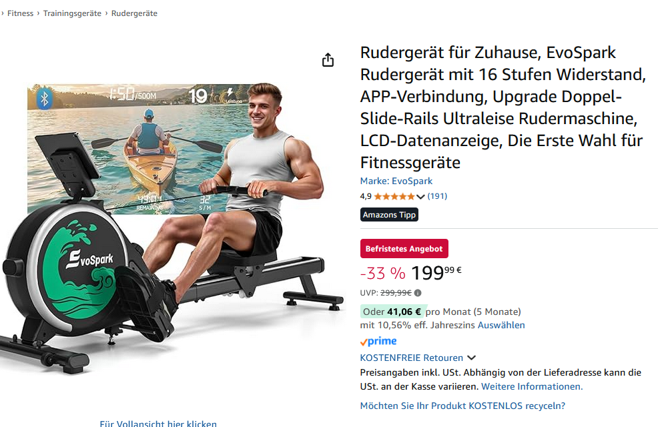
Task: Open the Rudergeräte breadcrumb category
Action: pyautogui.click(x=134, y=13)
